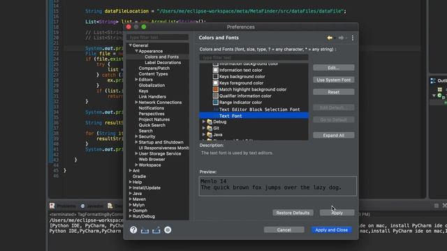Select Content Types preferences
The width and height of the screenshot is (447, 251).
(x=153, y=74)
